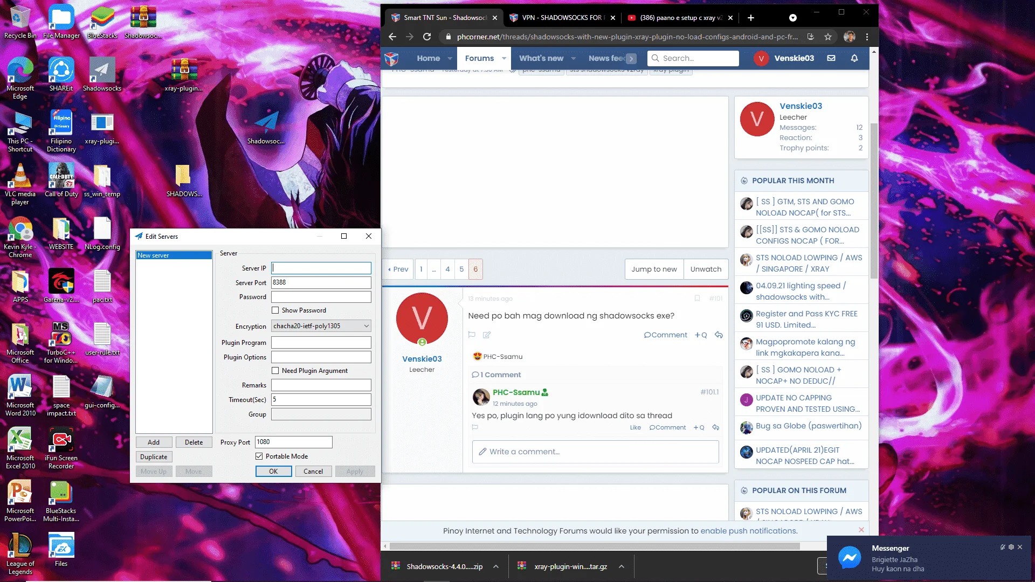Switch to VPN - SHADOWSOCKS tab
The width and height of the screenshot is (1035, 582).
[562, 18]
